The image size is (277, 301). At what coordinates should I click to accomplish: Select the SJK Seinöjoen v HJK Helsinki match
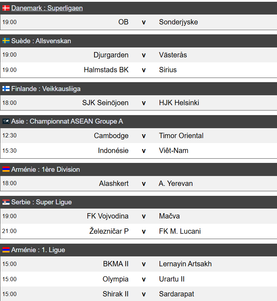139,103
